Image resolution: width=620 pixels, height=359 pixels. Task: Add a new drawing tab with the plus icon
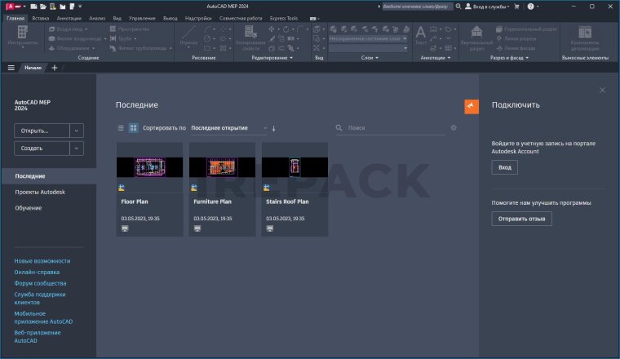pos(55,68)
